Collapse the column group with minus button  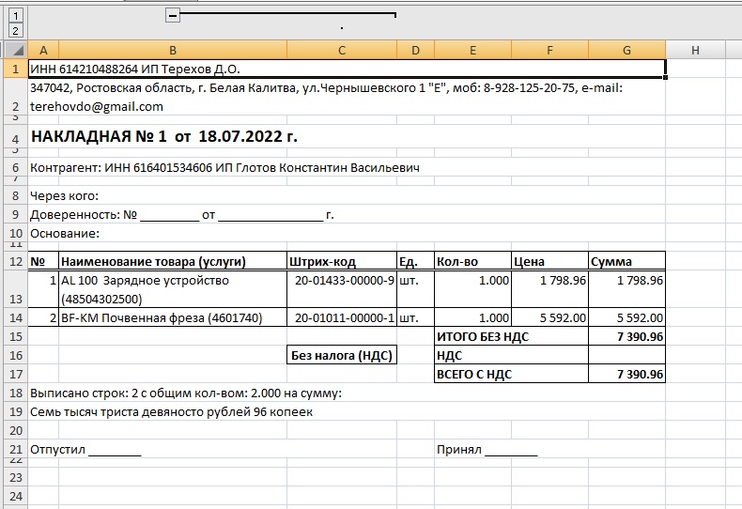pyautogui.click(x=172, y=14)
